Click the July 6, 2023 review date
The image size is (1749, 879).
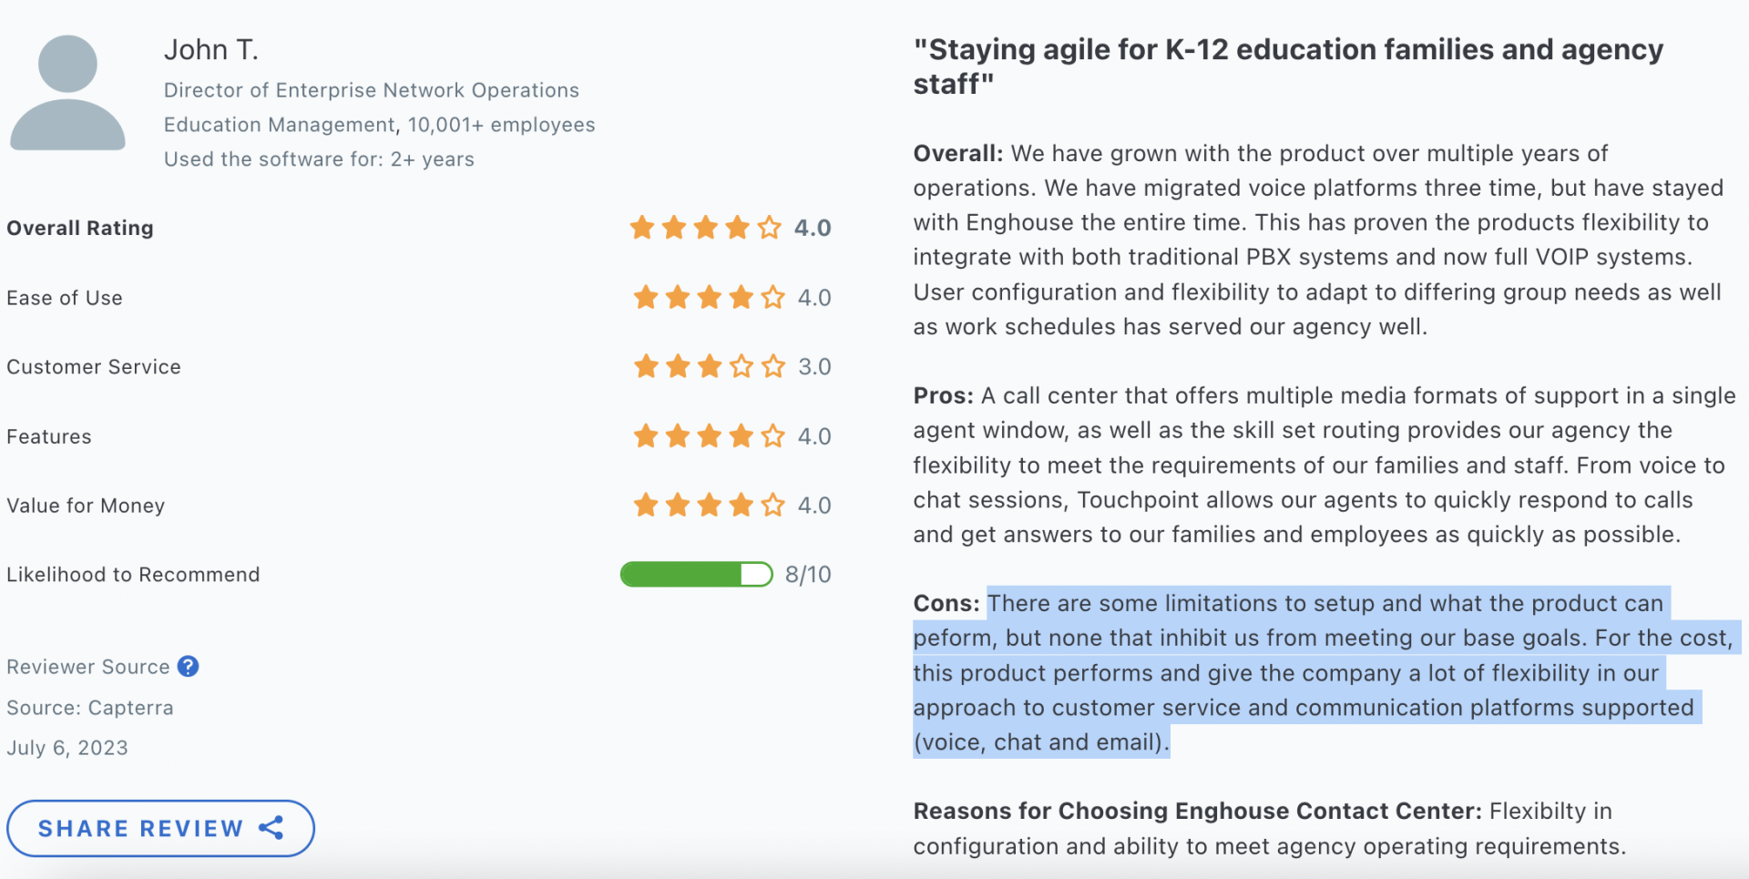click(67, 748)
